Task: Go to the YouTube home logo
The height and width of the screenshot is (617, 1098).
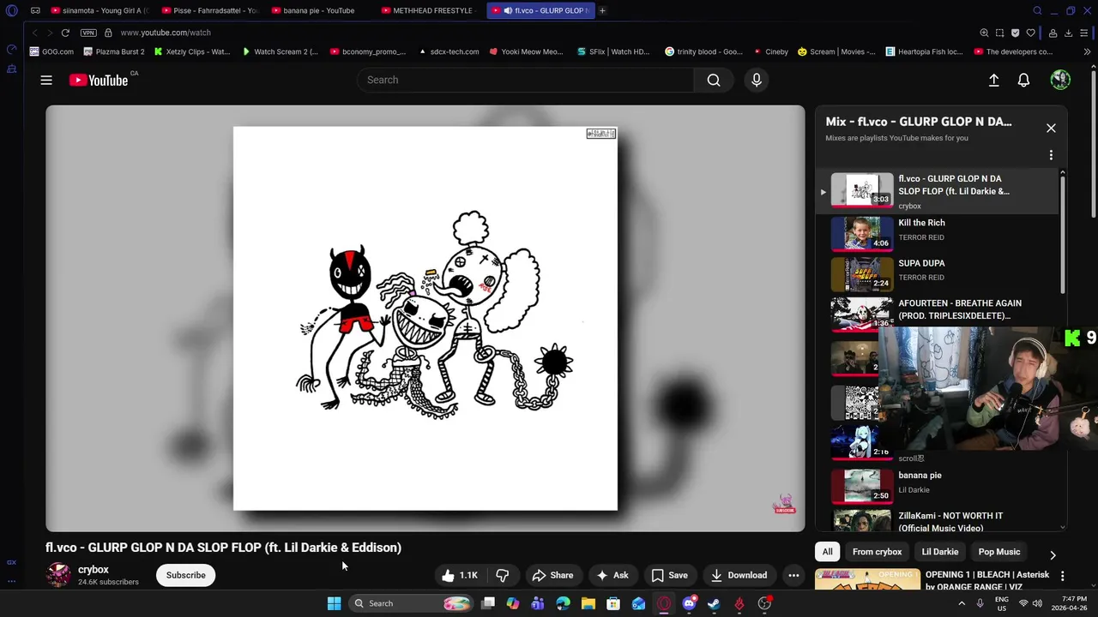Action: [99, 80]
